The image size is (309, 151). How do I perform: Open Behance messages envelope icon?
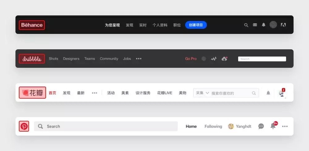(x=255, y=25)
